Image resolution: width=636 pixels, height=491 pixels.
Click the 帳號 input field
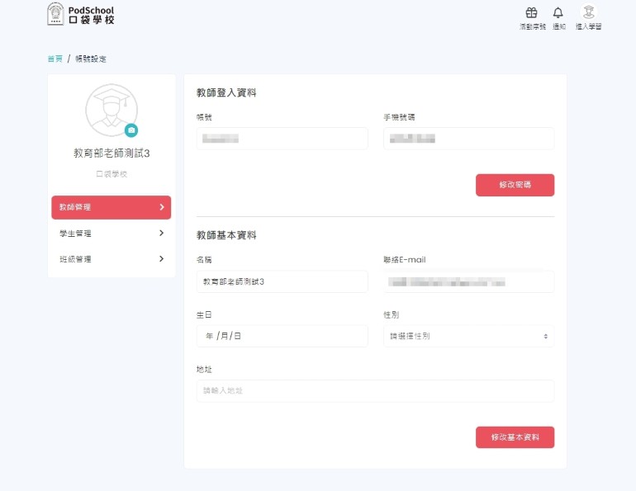coord(282,139)
